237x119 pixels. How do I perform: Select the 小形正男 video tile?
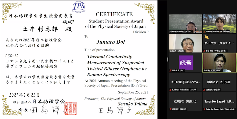tap(186, 43)
